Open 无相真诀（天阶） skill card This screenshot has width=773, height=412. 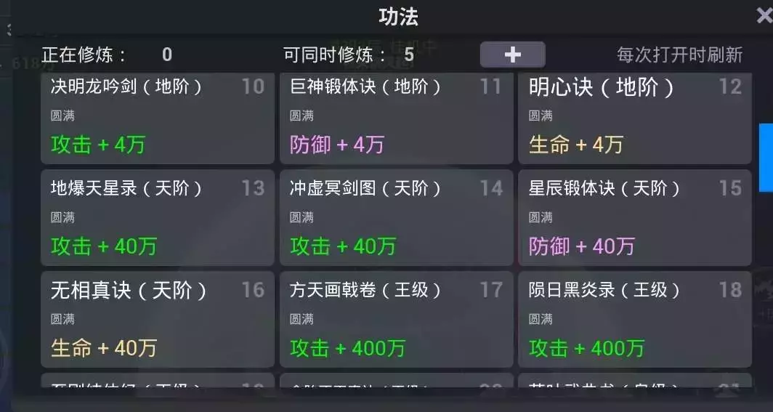click(158, 319)
